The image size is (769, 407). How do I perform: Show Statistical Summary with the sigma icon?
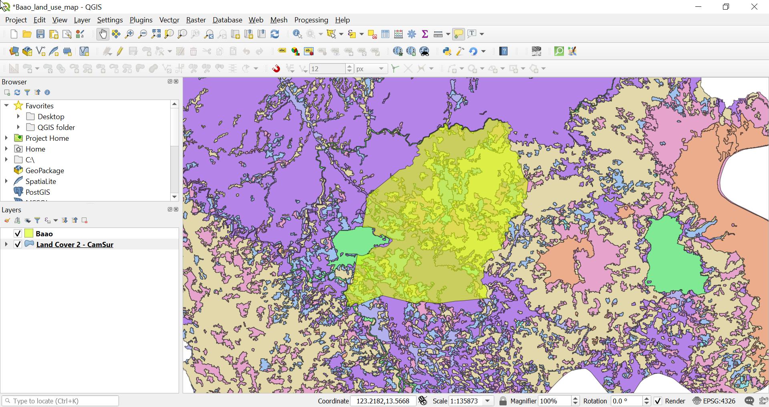(425, 34)
